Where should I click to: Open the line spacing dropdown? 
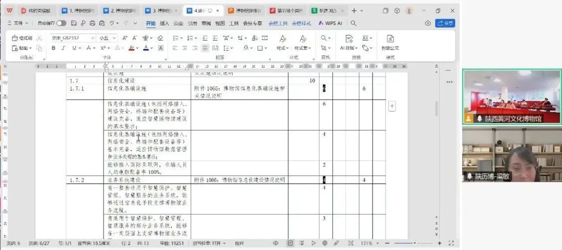click(232, 48)
